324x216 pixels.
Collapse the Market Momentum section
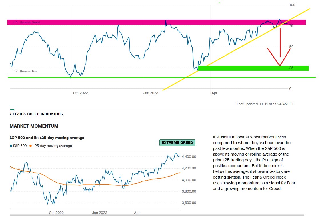coord(34,126)
